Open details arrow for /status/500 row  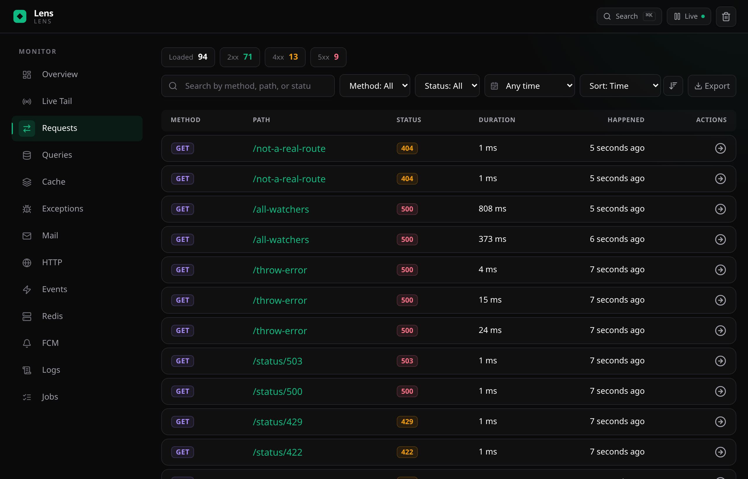(x=720, y=391)
